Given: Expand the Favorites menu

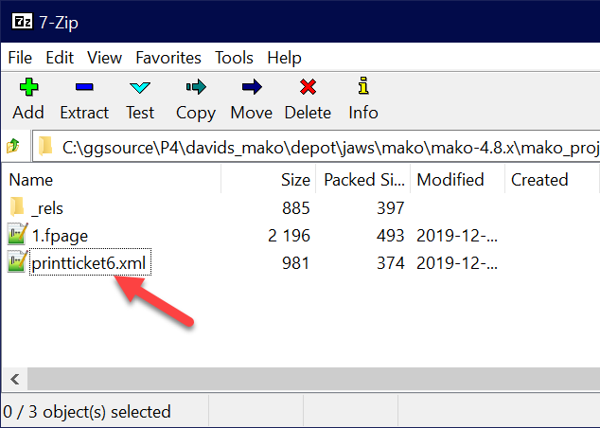Looking at the screenshot, I should pos(168,58).
